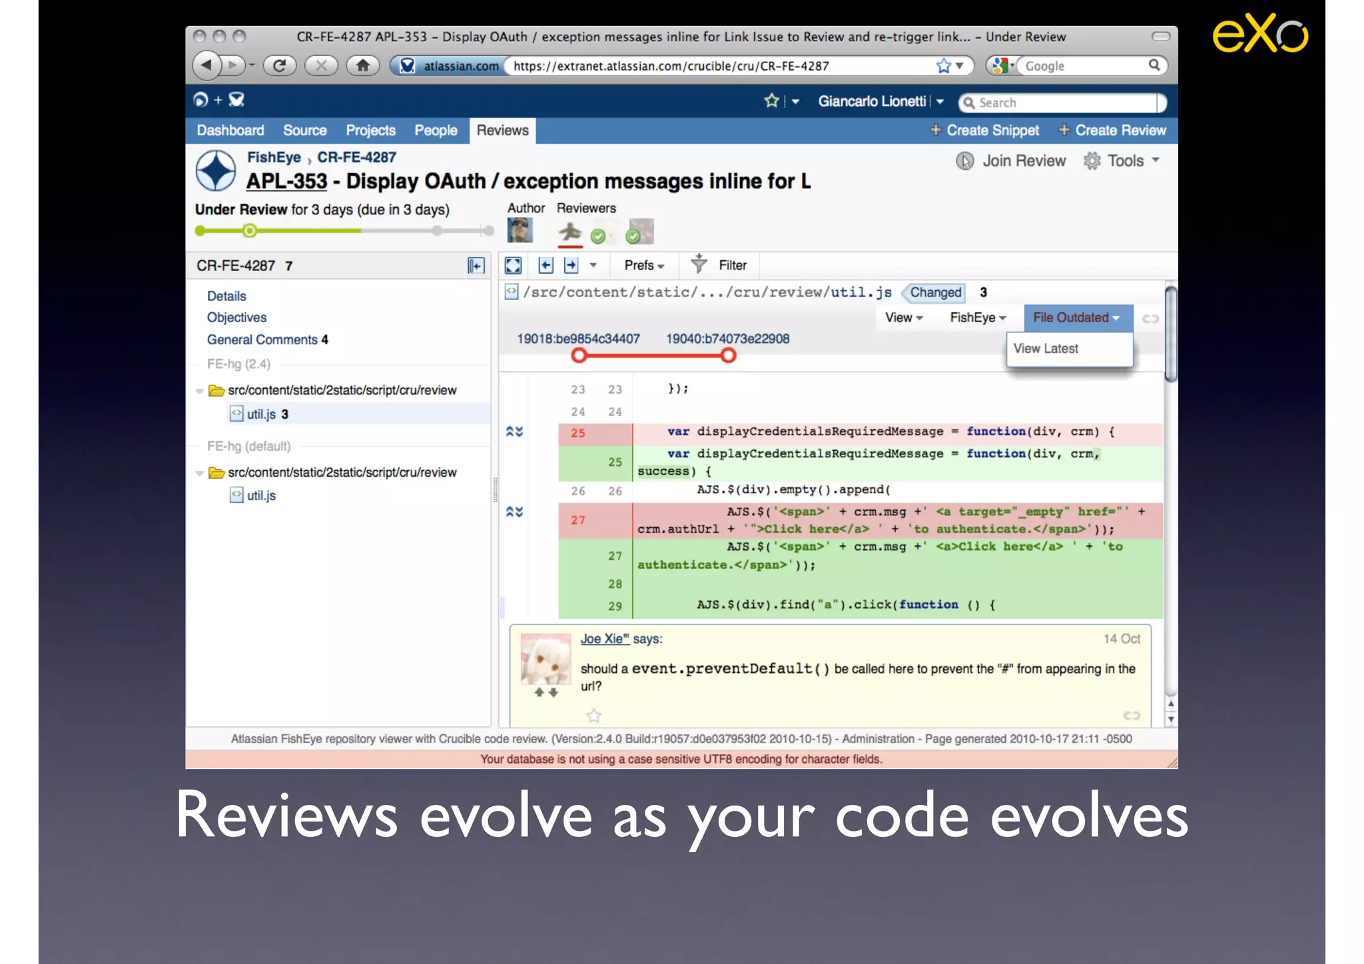
Task: Select util.js under FE-hg (default)
Action: click(x=253, y=495)
